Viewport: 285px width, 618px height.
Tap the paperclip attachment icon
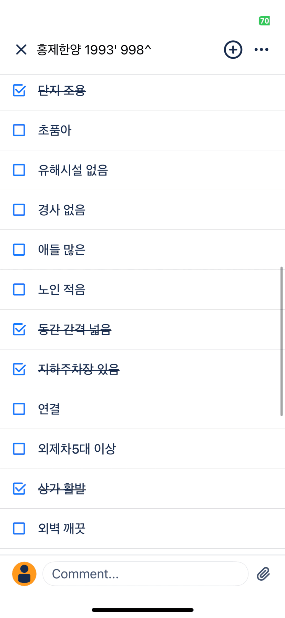point(263,574)
